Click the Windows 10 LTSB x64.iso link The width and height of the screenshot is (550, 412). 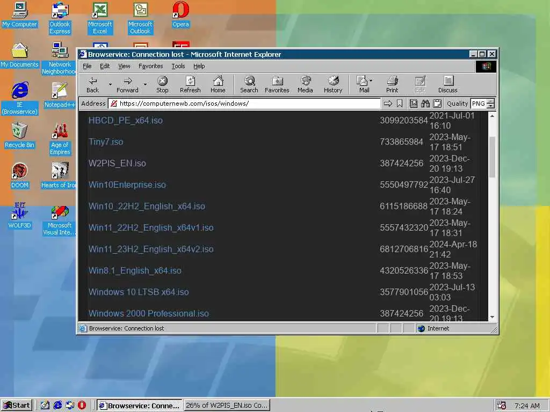point(139,292)
